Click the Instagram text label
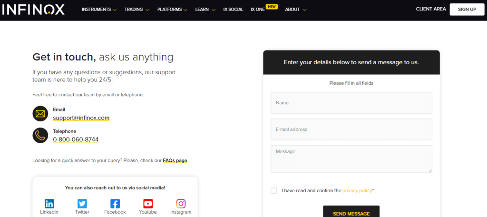 coord(181,212)
